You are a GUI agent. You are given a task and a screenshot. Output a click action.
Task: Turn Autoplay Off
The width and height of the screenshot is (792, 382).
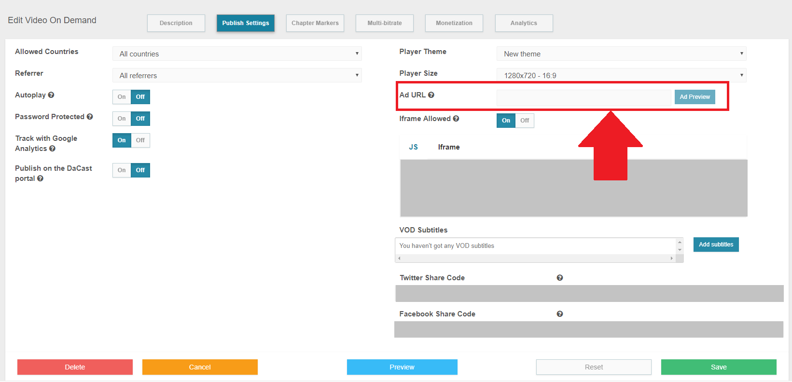(140, 97)
